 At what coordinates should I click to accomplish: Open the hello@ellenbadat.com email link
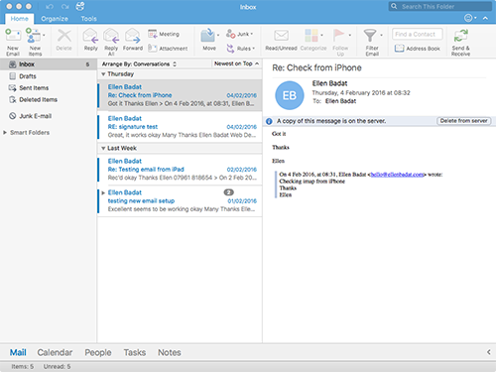397,175
